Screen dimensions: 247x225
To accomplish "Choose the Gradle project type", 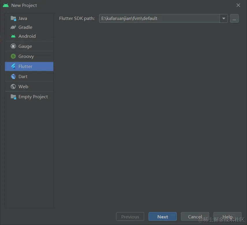I will tap(29, 27).
